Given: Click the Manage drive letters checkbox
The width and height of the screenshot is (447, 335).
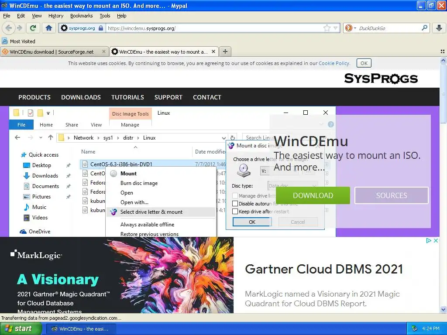Looking at the screenshot, I should click(x=235, y=196).
